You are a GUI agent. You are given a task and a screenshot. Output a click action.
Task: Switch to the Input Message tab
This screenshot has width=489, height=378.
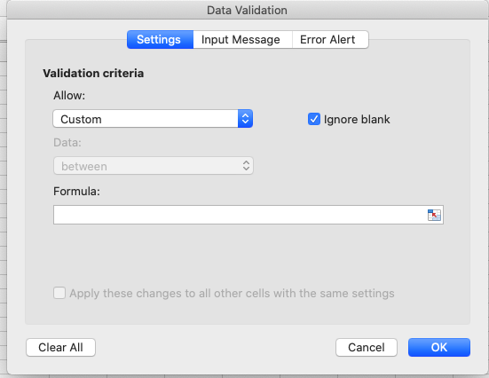point(241,40)
